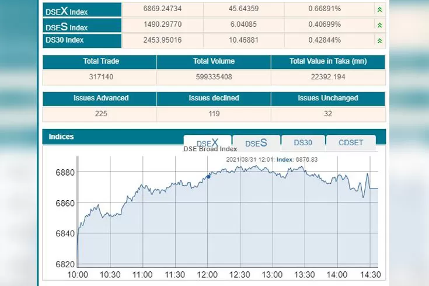Click the Issues Advanced header

click(x=101, y=98)
